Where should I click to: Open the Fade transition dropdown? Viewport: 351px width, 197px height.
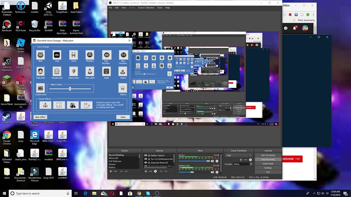(x=238, y=155)
